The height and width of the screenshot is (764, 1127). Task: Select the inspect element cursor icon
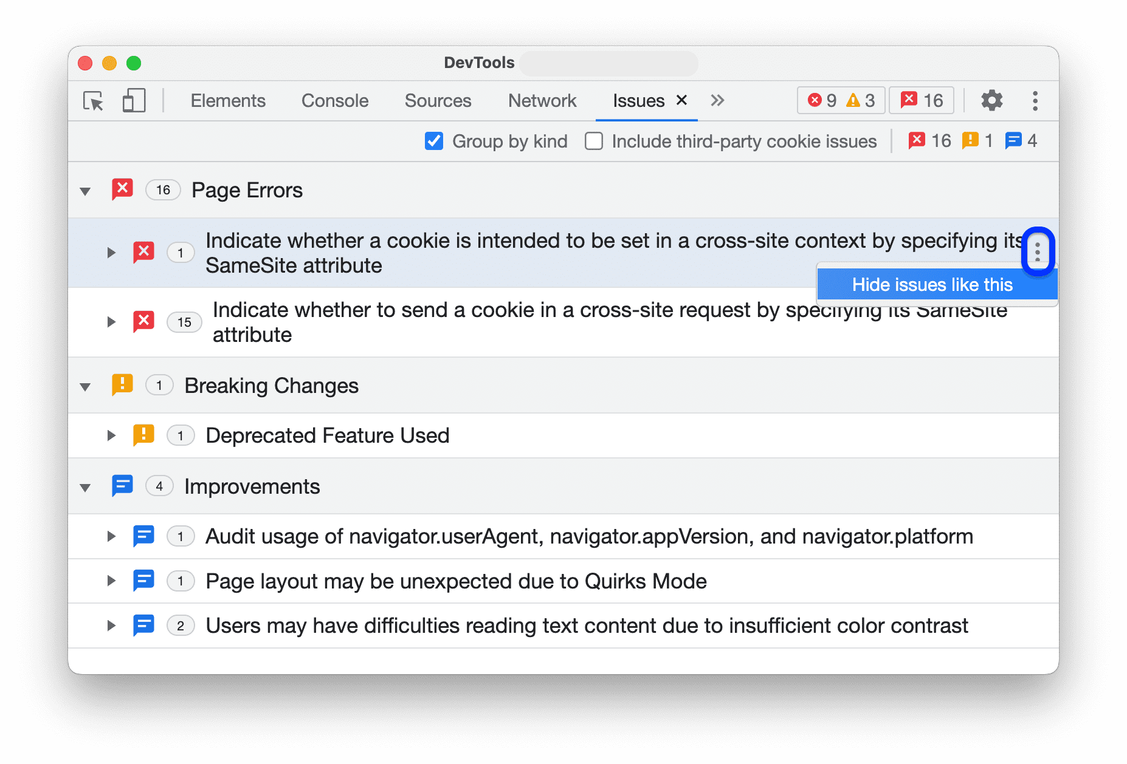click(x=92, y=100)
